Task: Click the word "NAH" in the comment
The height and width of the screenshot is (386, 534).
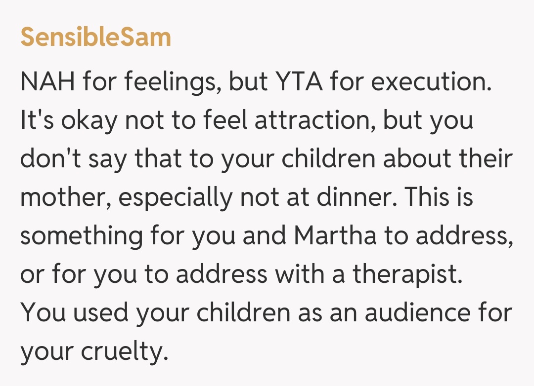Action: (47, 83)
